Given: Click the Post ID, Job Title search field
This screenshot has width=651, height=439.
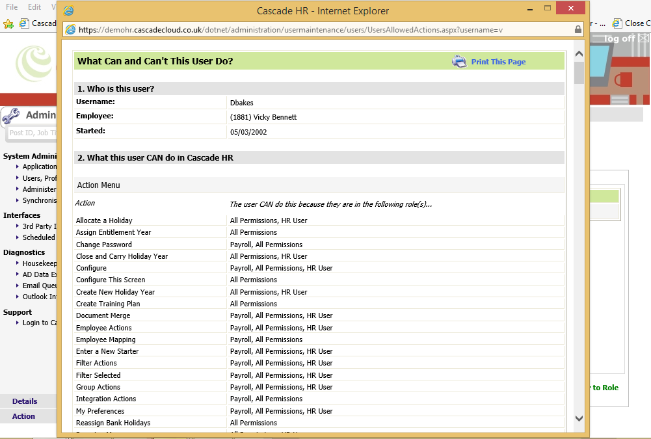Looking at the screenshot, I should [33, 133].
